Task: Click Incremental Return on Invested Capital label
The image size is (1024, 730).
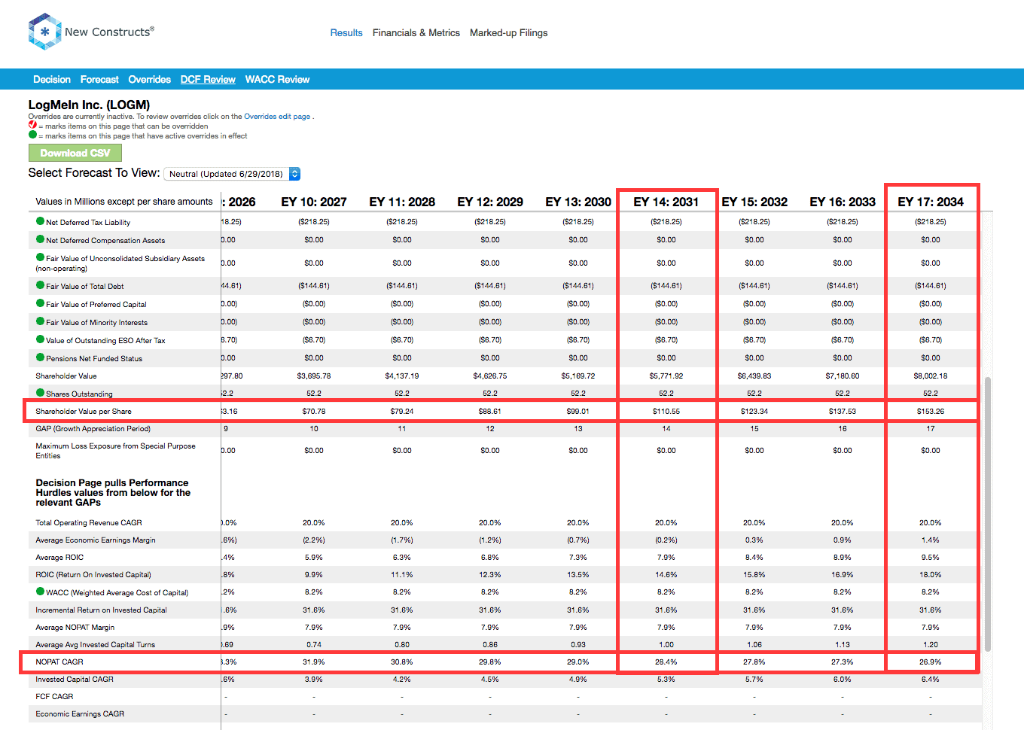Action: point(101,610)
